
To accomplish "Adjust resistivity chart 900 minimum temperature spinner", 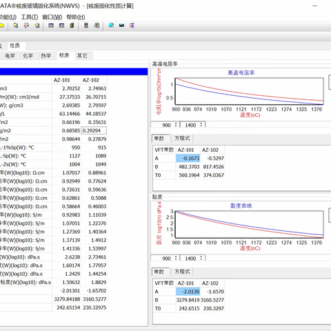I will (176, 125).
